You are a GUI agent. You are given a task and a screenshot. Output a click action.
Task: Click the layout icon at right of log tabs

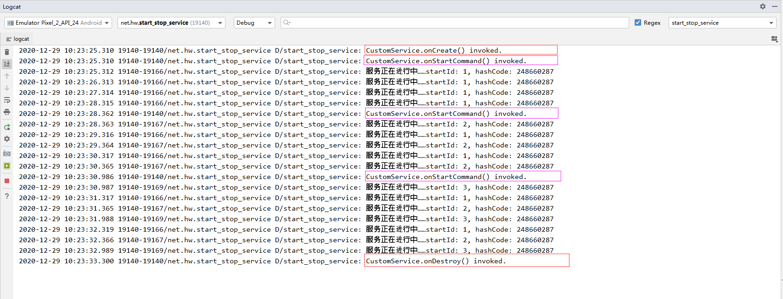click(x=775, y=39)
